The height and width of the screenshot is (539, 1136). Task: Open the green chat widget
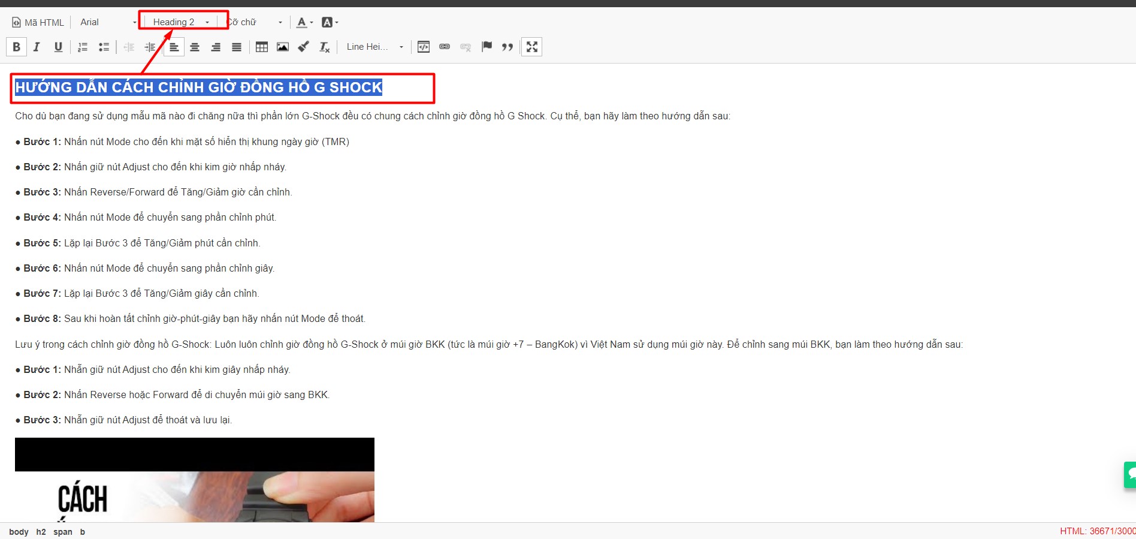(x=1130, y=475)
